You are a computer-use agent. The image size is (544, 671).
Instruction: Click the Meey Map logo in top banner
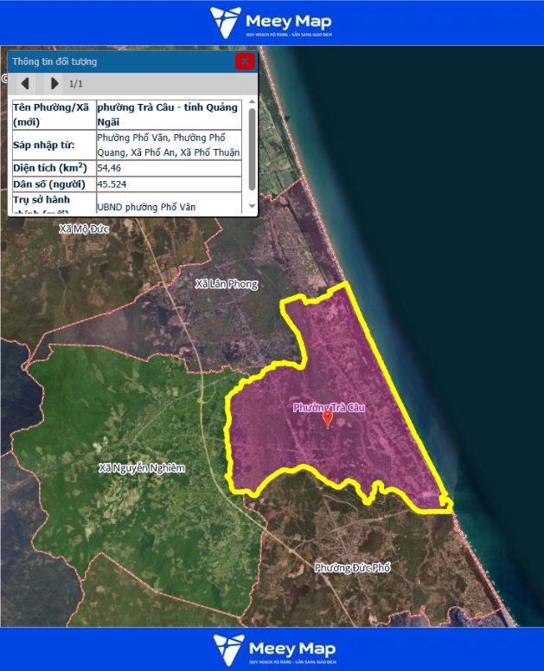point(272,23)
